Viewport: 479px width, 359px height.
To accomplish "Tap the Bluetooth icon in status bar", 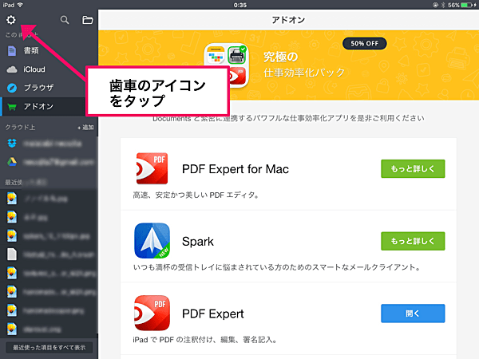I will point(442,5).
